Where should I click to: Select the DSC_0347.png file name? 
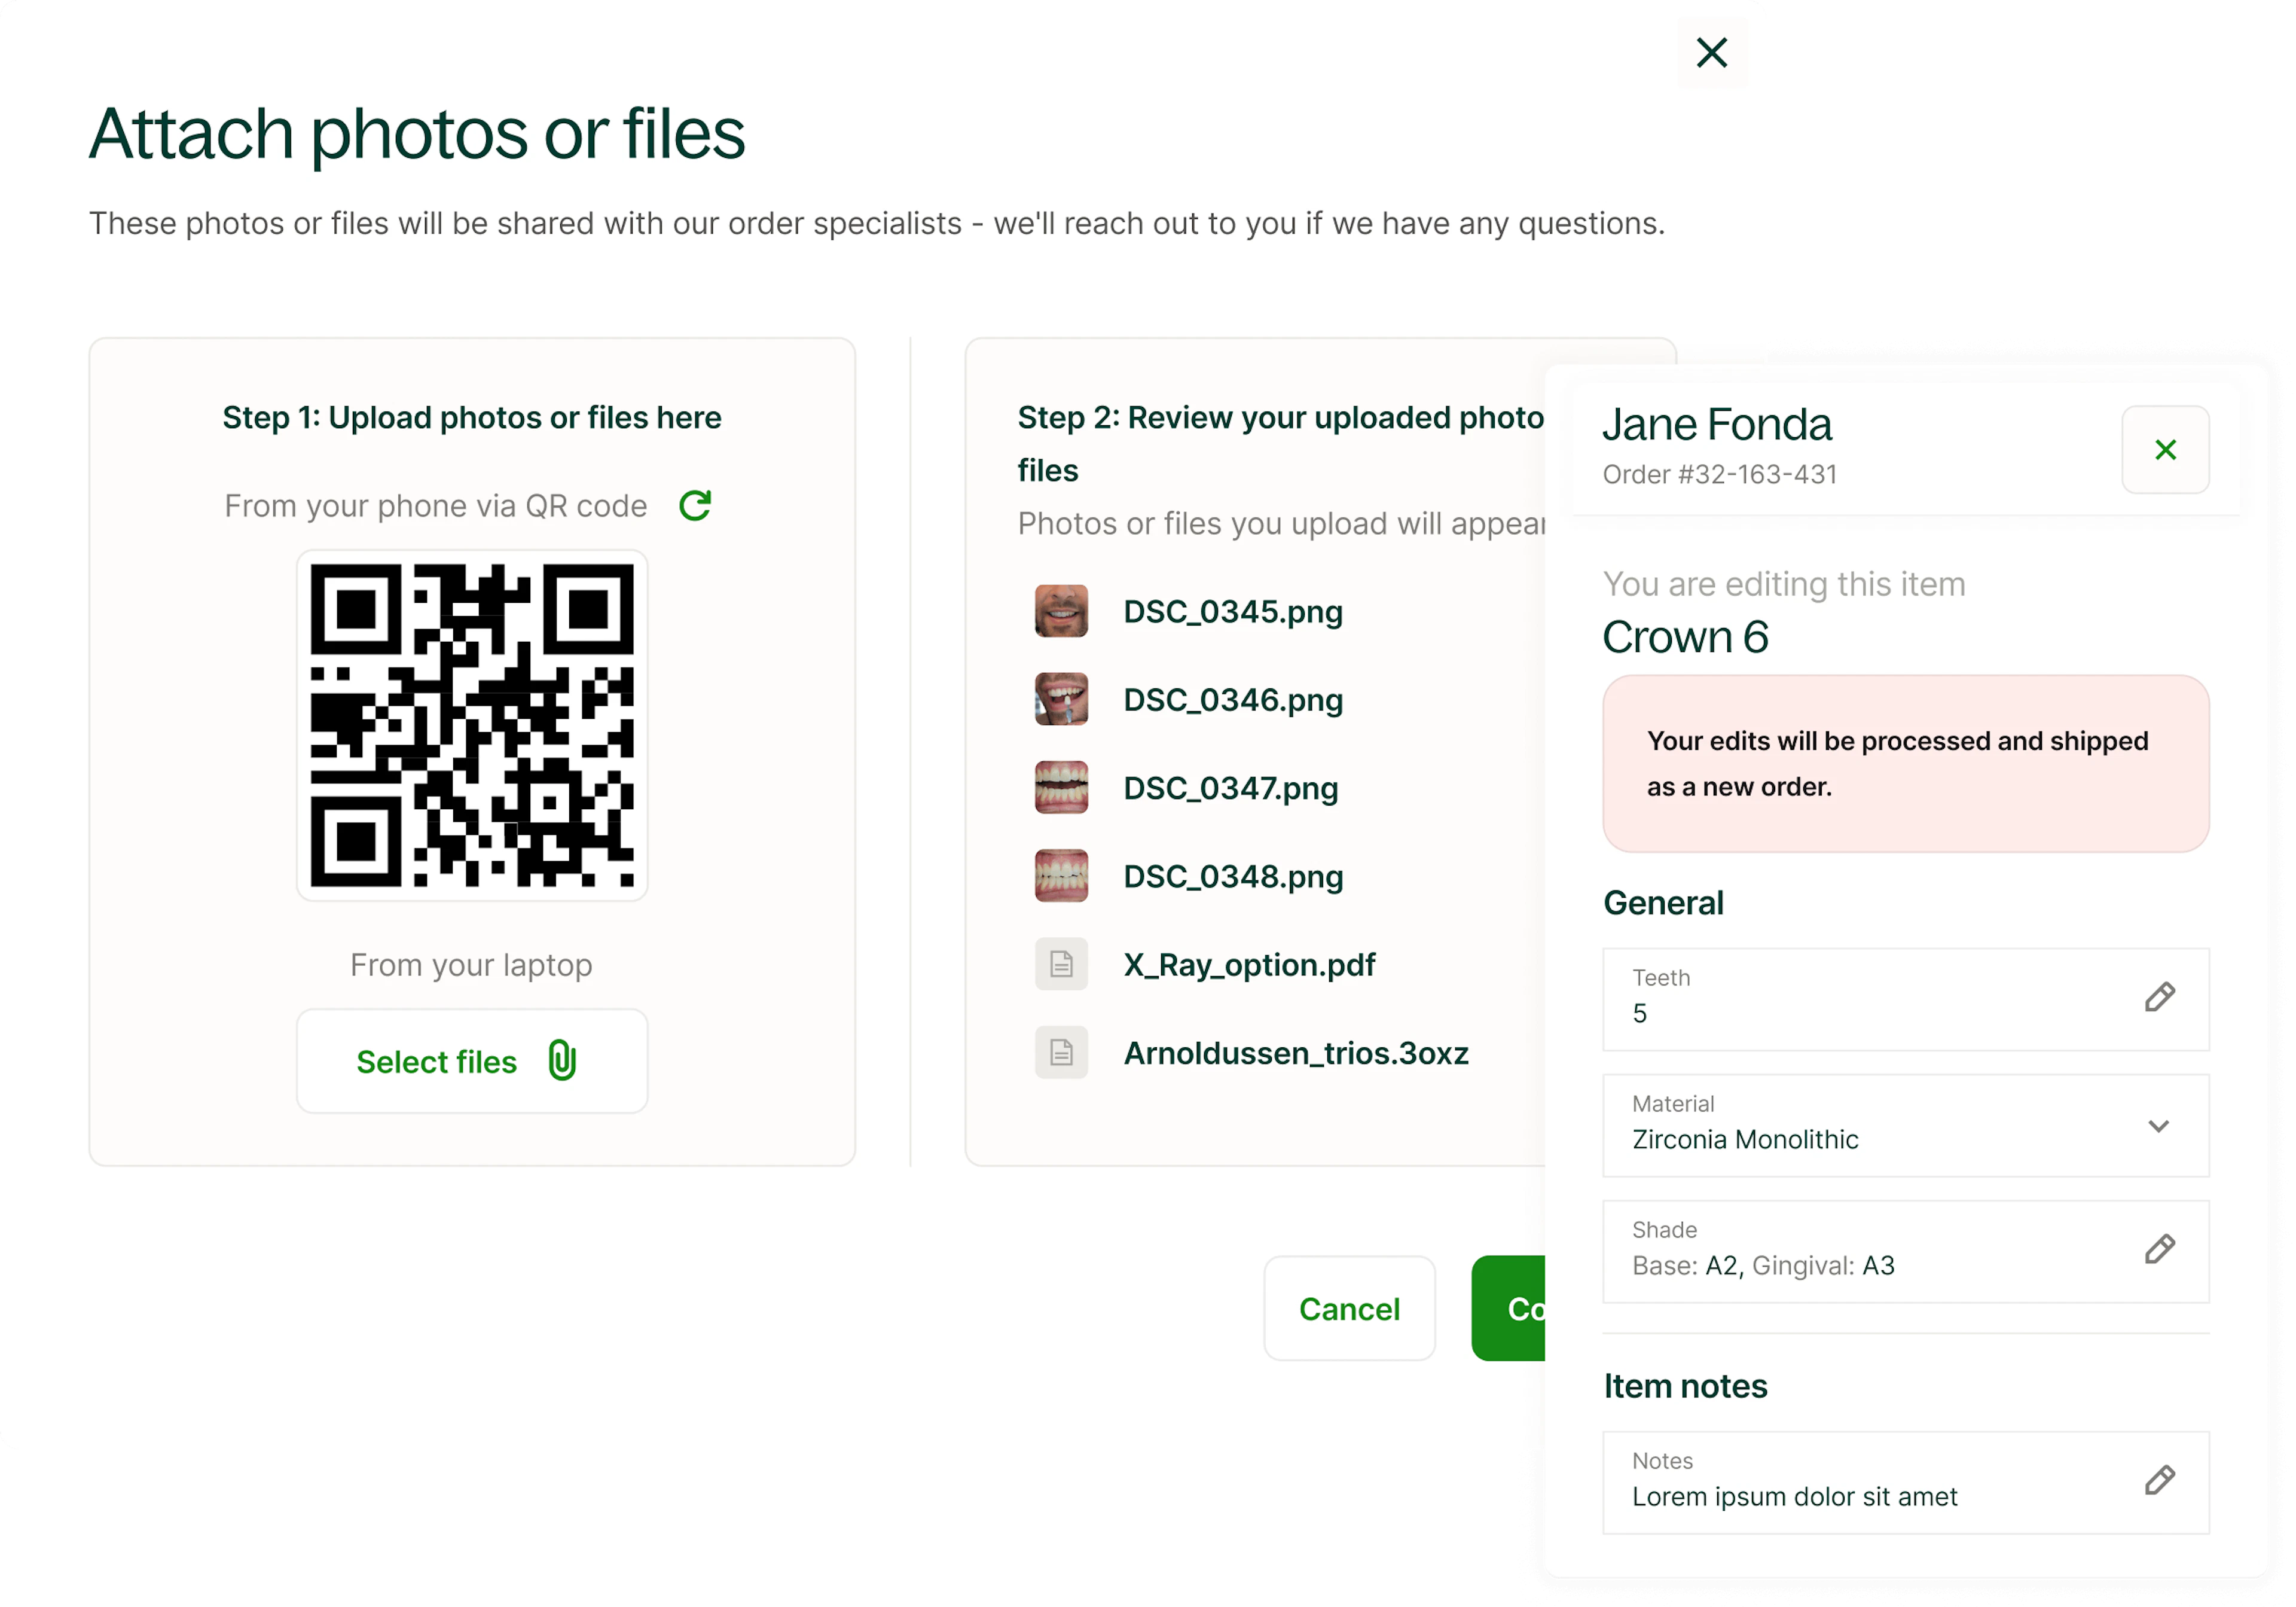point(1231,788)
